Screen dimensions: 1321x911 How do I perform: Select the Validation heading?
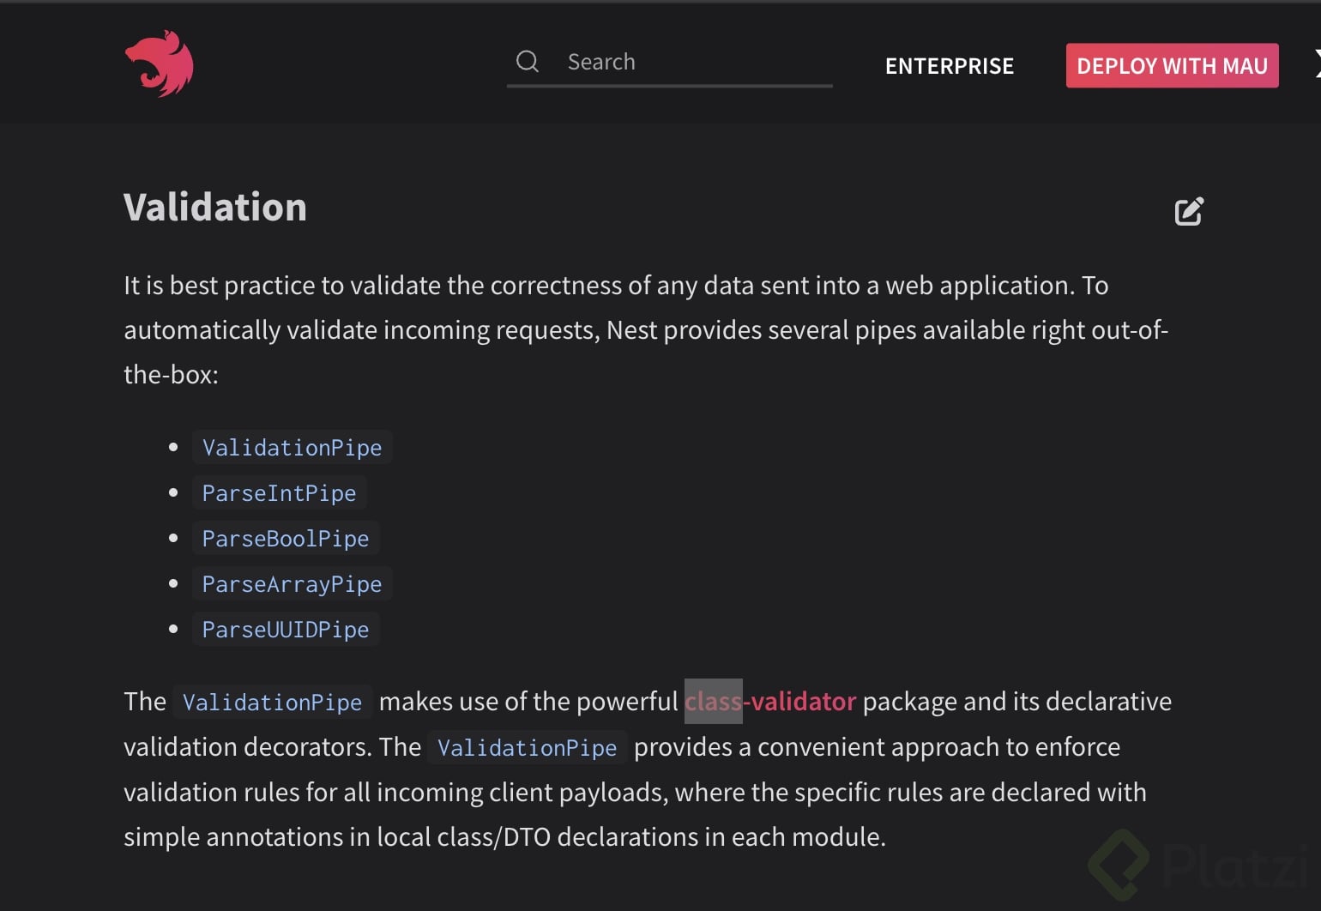[x=215, y=208]
